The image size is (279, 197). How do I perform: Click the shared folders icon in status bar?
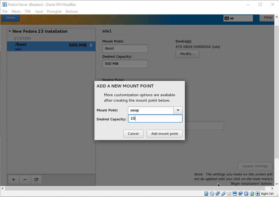[229, 194]
